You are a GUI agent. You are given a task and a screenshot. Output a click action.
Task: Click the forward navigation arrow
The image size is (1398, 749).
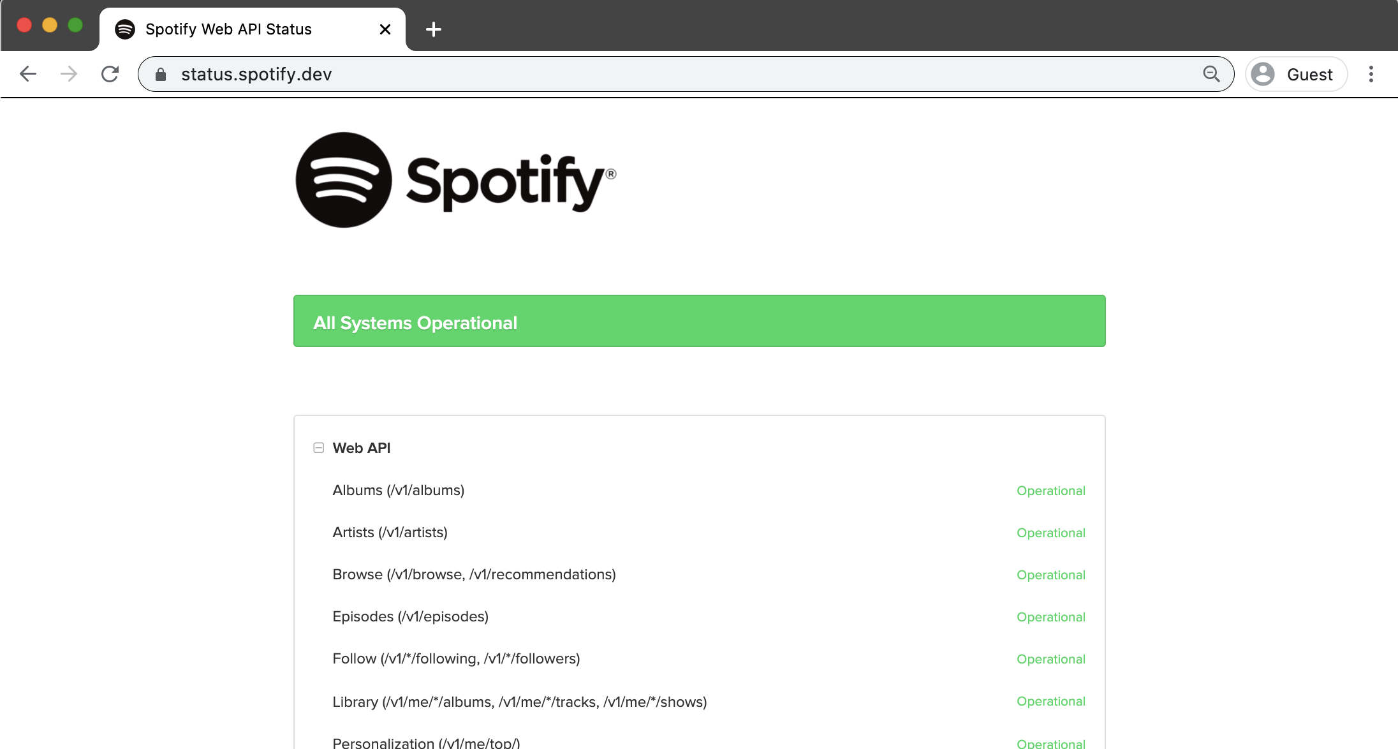[x=69, y=73]
